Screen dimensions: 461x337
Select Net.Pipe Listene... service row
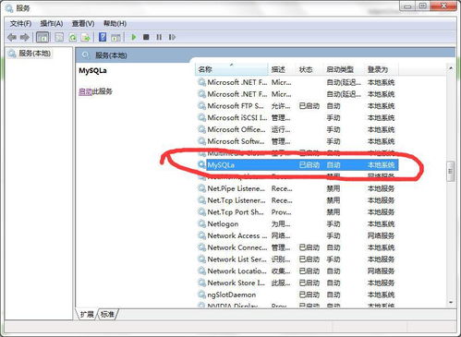(x=298, y=188)
